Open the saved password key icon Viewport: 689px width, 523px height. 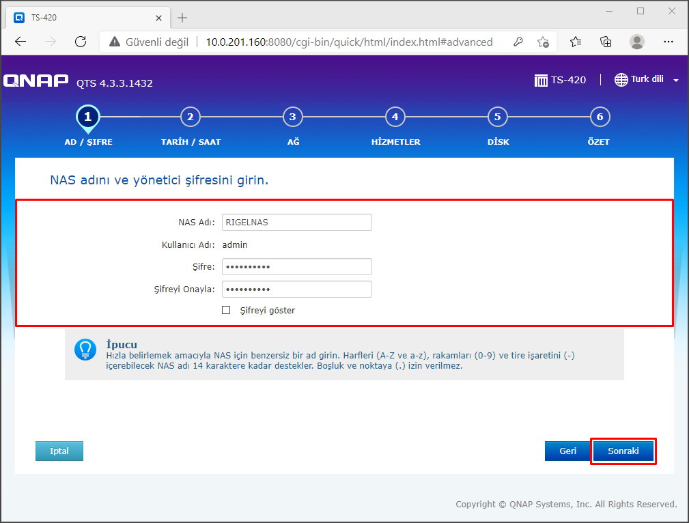(x=518, y=42)
